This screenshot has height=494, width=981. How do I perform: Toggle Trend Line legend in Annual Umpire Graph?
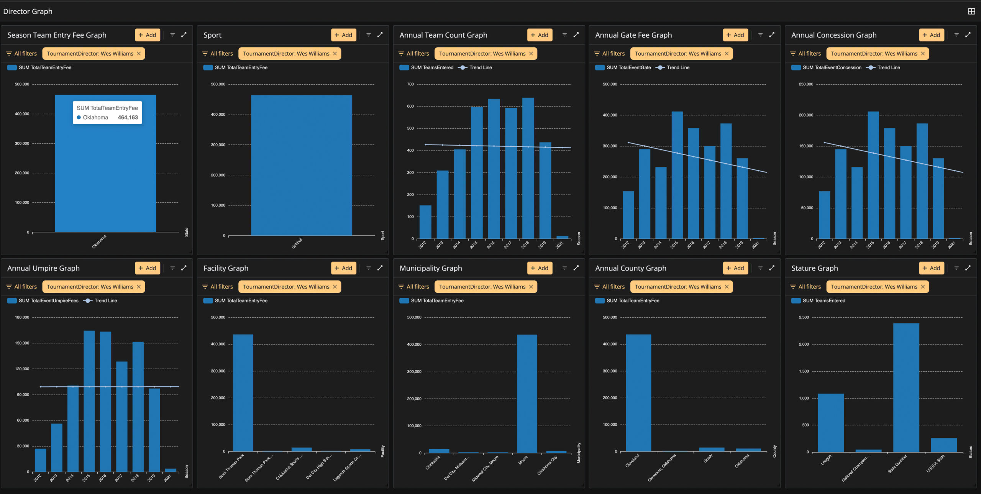(x=100, y=300)
